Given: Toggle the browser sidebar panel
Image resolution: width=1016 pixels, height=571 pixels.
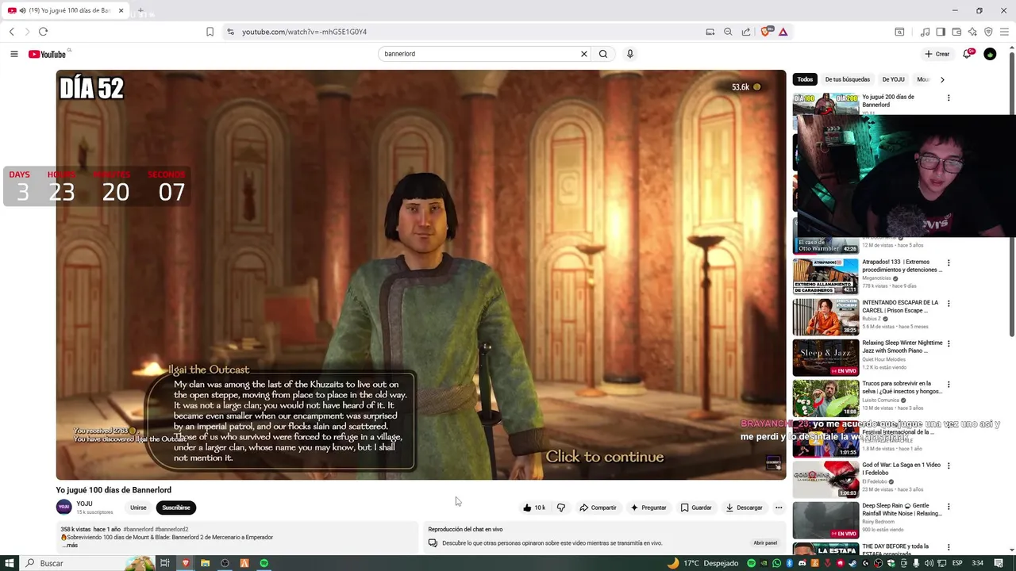Looking at the screenshot, I should [x=941, y=32].
